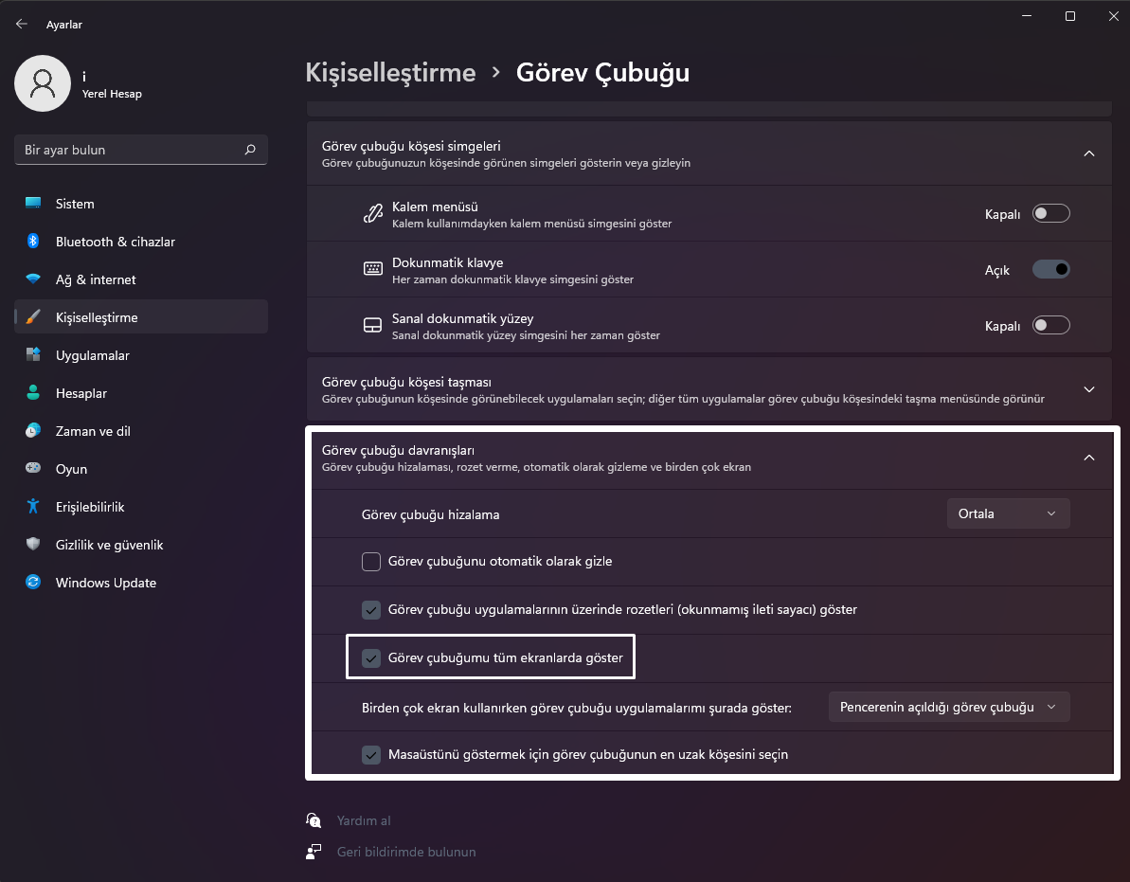The height and width of the screenshot is (882, 1130).
Task: Open the Görev çubuğu hizalama Ortala dropdown
Action: click(1008, 513)
